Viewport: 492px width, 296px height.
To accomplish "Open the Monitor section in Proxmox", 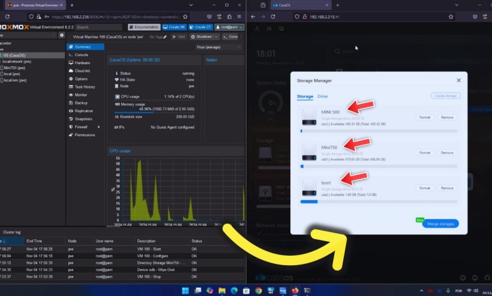I will click(x=81, y=95).
